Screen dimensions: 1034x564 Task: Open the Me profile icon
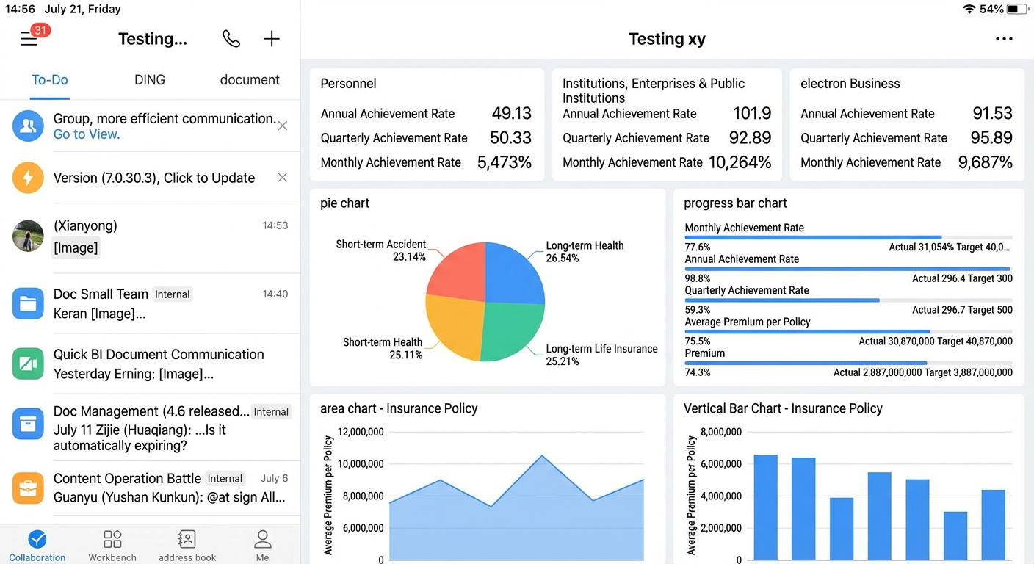(262, 540)
